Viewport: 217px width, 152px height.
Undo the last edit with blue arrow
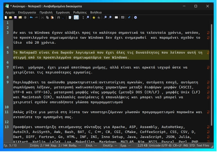pos(31,18)
